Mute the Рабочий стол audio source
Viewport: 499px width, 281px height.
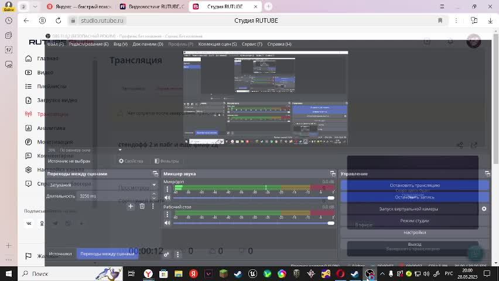tap(167, 223)
